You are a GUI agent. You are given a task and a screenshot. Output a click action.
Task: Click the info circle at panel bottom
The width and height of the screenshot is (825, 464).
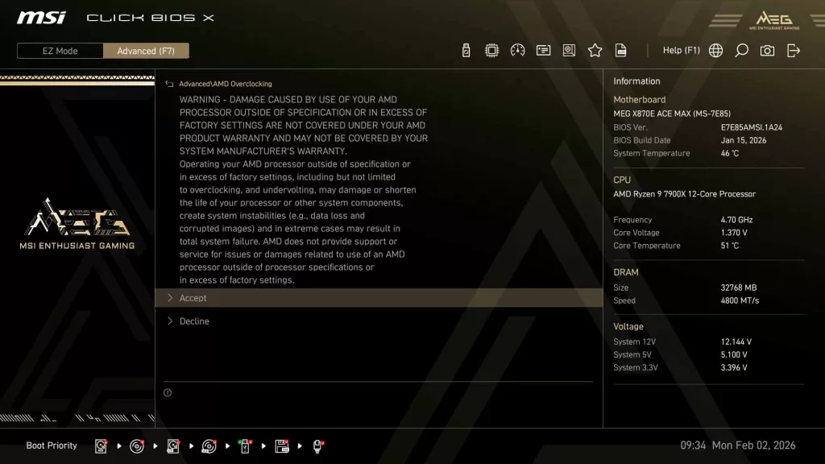click(x=168, y=392)
